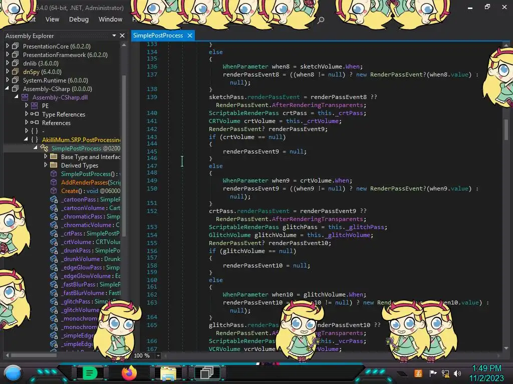Click WhenParameter type on line 149
Image resolution: width=513 pixels, height=384 pixels.
pos(245,180)
